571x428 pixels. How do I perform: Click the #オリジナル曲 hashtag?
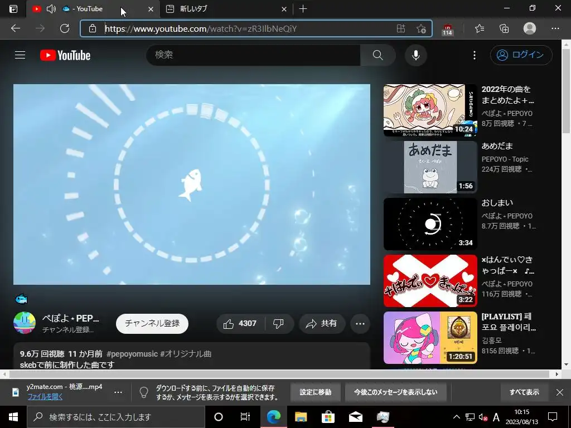(x=186, y=354)
